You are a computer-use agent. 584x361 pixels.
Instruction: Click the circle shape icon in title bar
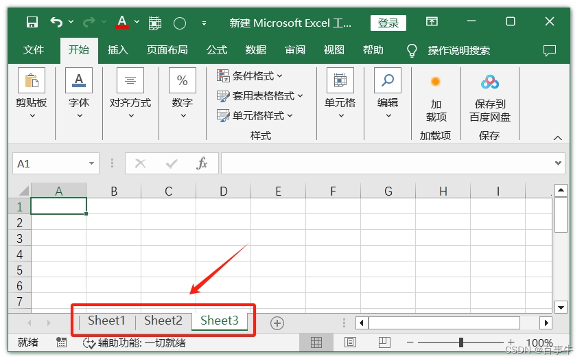coord(180,23)
